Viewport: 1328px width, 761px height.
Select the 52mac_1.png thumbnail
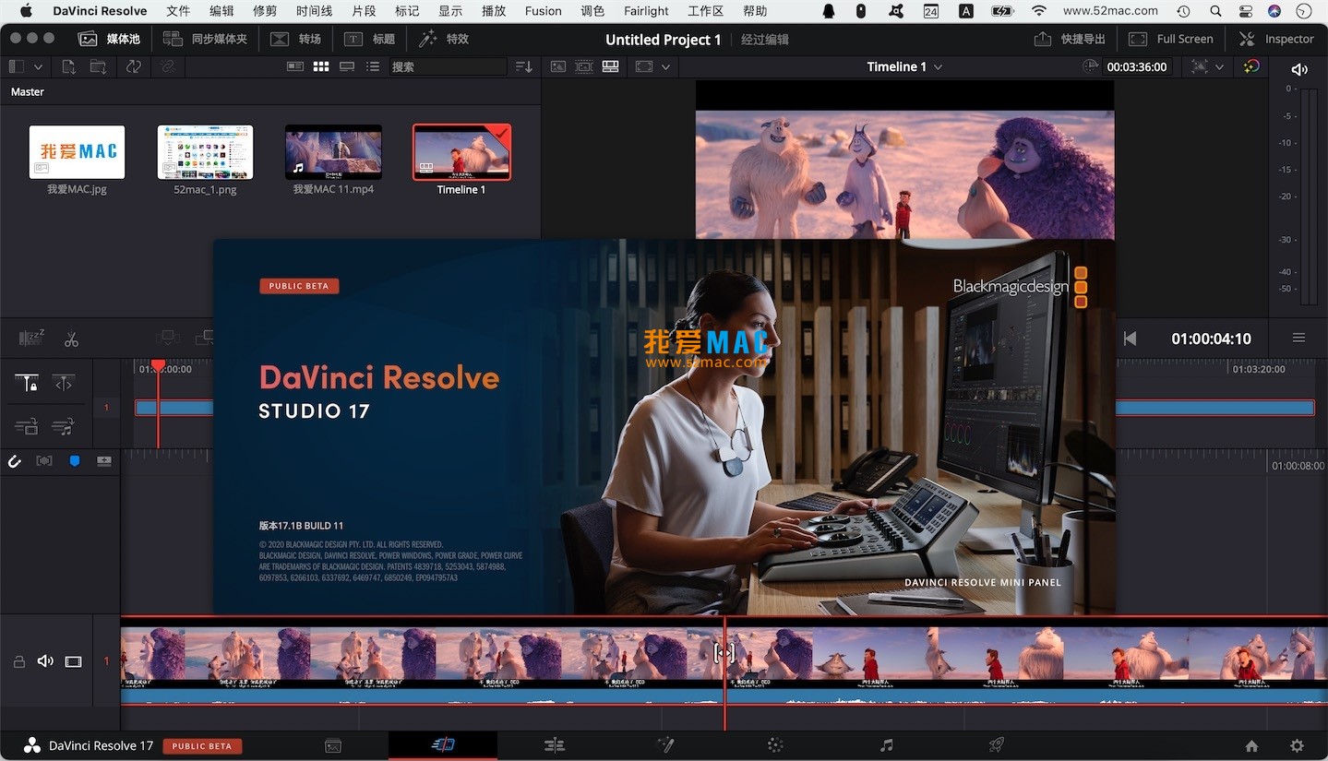205,152
